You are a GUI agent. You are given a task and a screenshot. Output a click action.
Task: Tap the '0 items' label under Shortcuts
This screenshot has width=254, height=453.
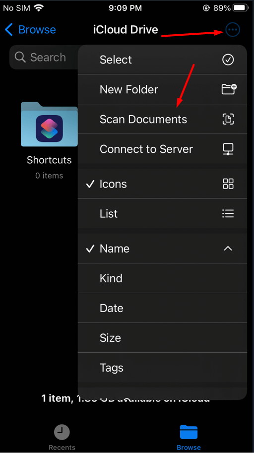click(x=49, y=175)
